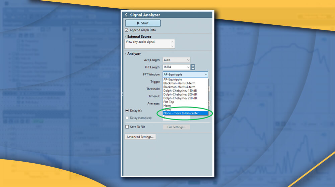Screen dimensions: 335x187
Task: Enable Save To File checkbox
Action: click(x=127, y=127)
